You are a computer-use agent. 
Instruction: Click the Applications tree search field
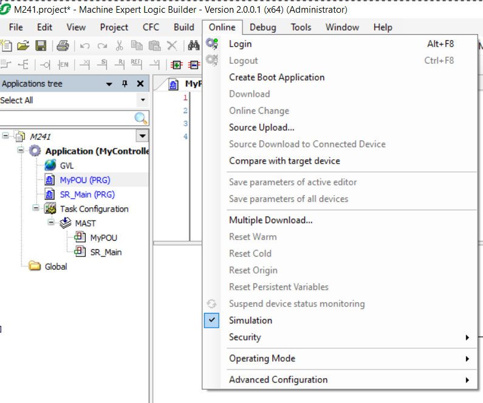pos(67,118)
